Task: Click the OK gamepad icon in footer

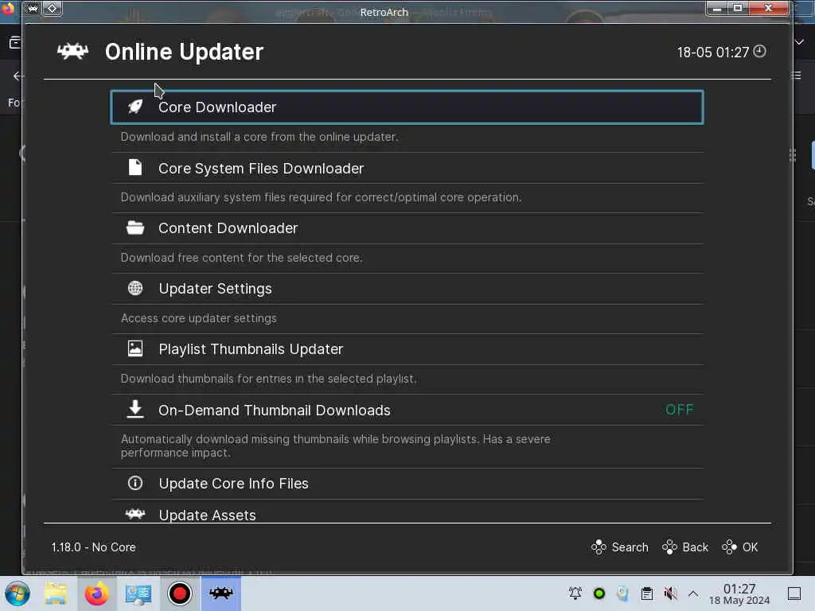Action: (x=729, y=547)
